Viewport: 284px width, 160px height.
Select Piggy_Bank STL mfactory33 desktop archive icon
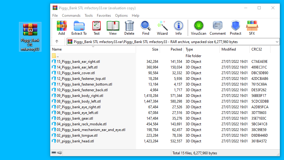30,37
